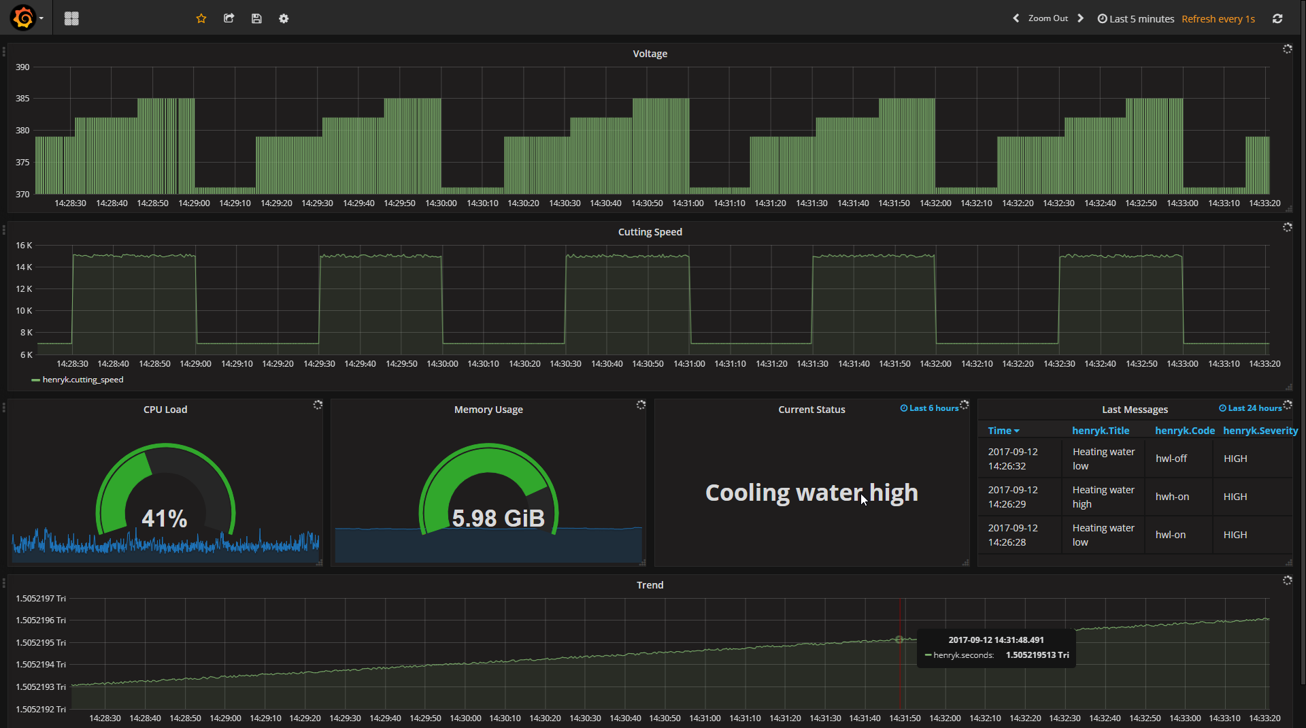
Task: Open dashboard settings gear icon
Action: point(284,18)
